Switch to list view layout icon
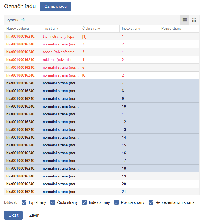Image resolution: width=200 pixels, height=221 pixels. click(184, 20)
